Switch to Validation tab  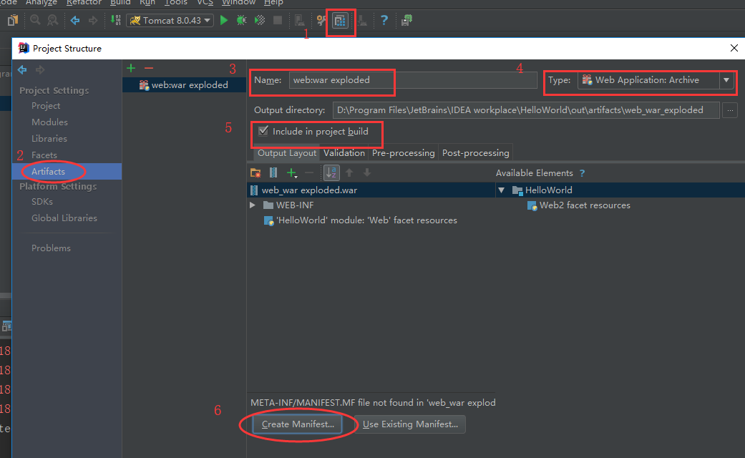point(344,153)
